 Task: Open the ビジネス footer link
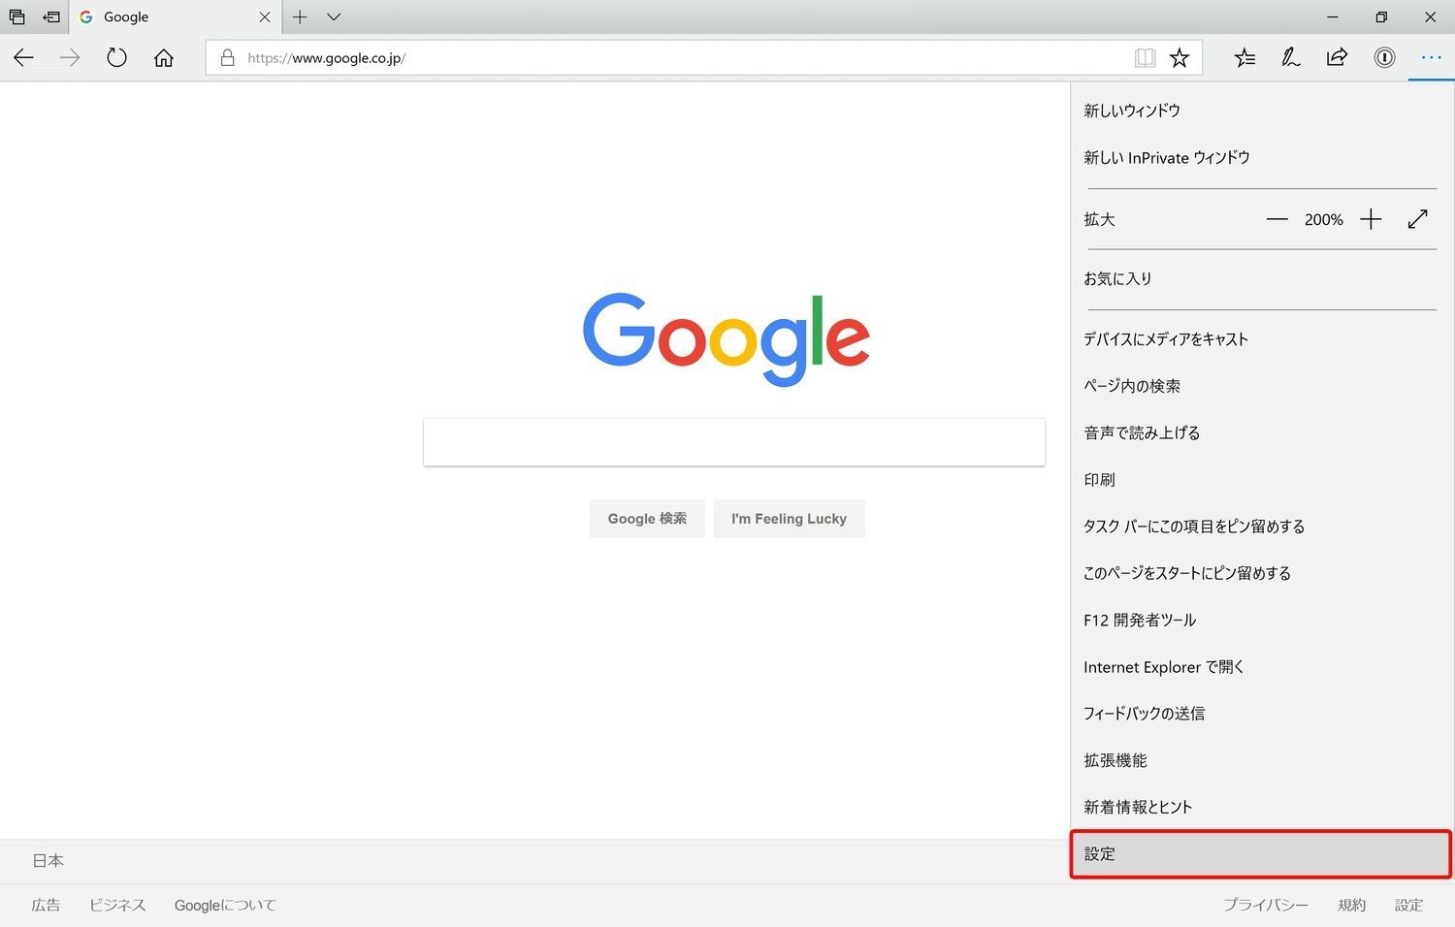(117, 905)
